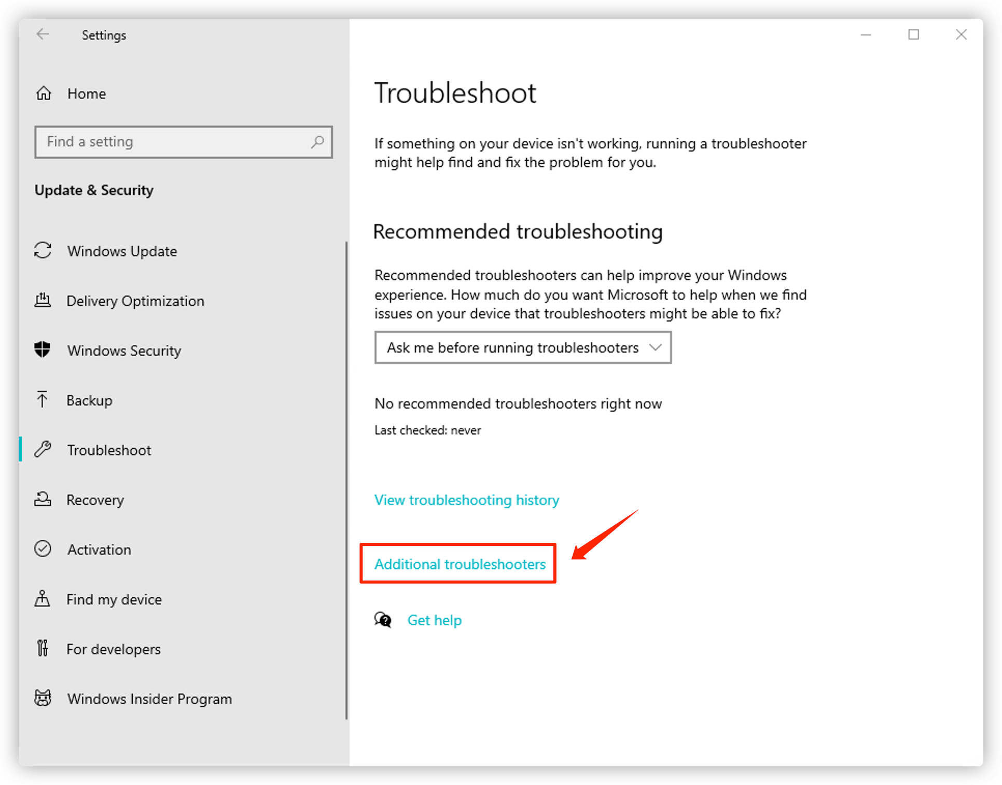Click the Activation checkmark icon
1002x785 pixels.
pos(43,549)
